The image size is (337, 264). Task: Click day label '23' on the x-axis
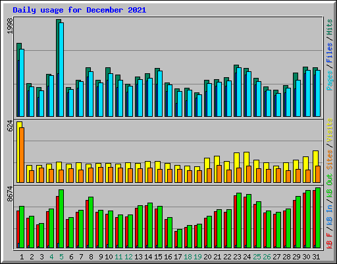(x=237, y=257)
